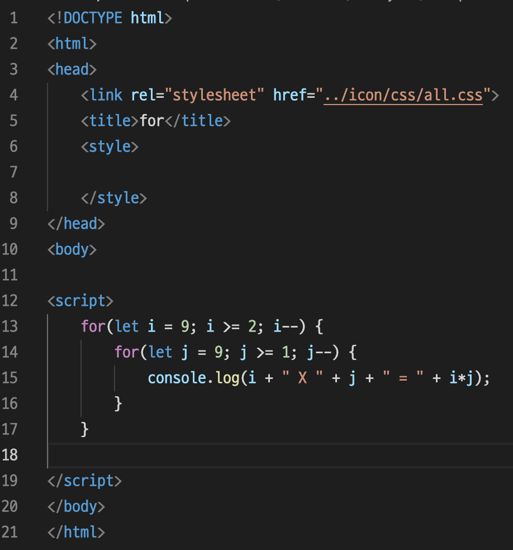Select the highlighted line number 18
The height and width of the screenshot is (550, 513).
pyautogui.click(x=10, y=455)
